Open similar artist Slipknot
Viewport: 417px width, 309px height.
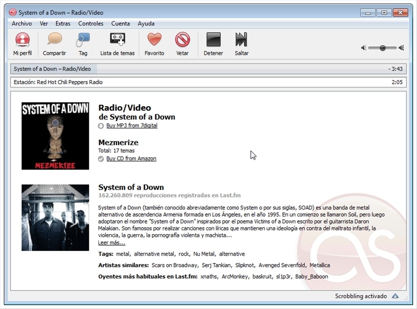point(245,265)
